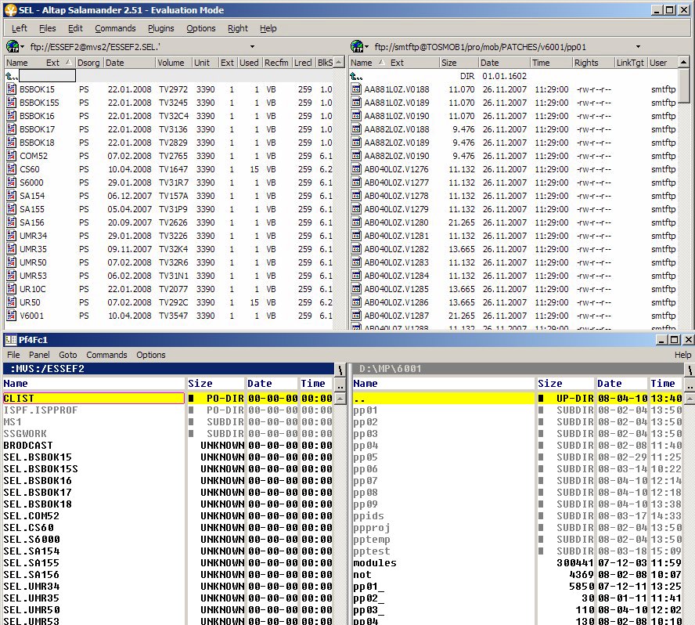
Task: Open the Goto menu in Pf4Fc1
Action: coord(68,355)
